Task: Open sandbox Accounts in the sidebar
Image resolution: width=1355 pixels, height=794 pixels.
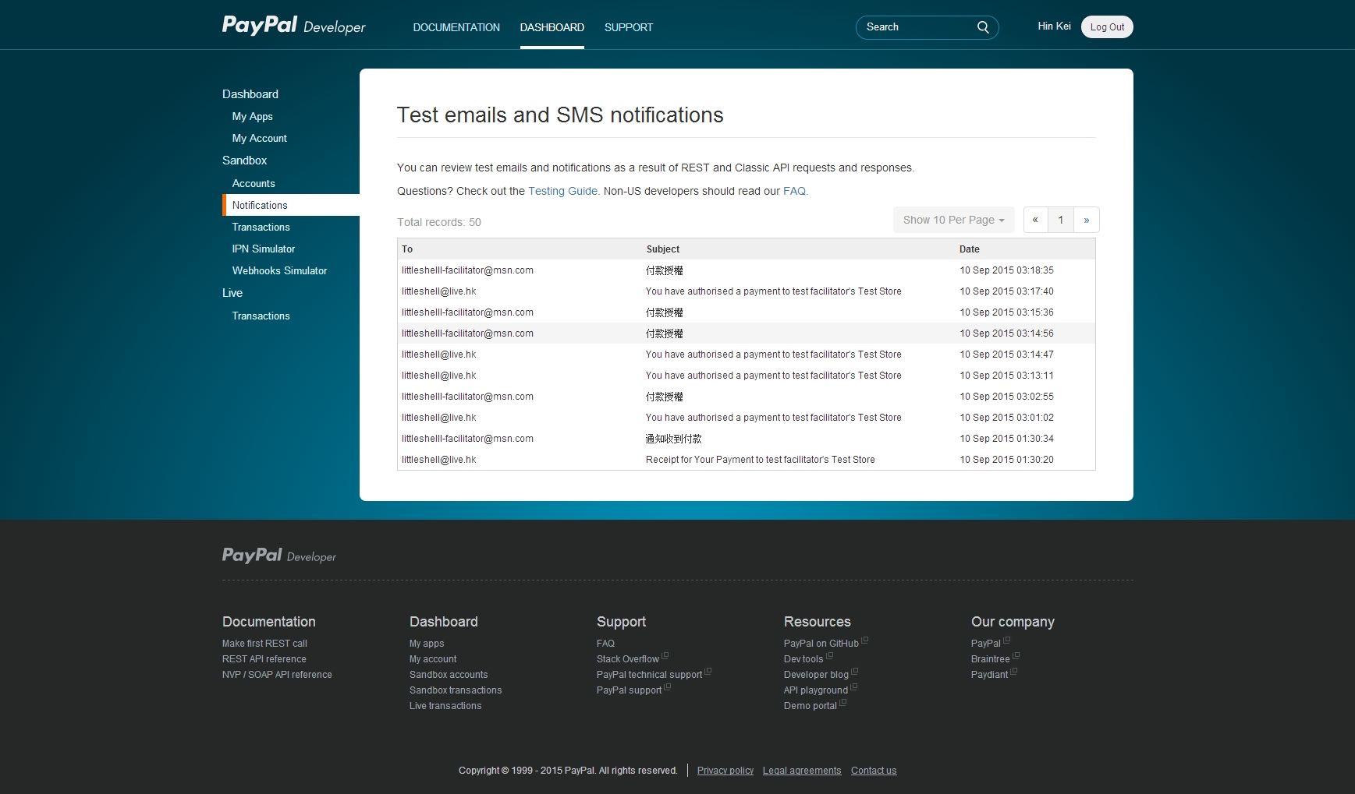Action: (x=254, y=183)
